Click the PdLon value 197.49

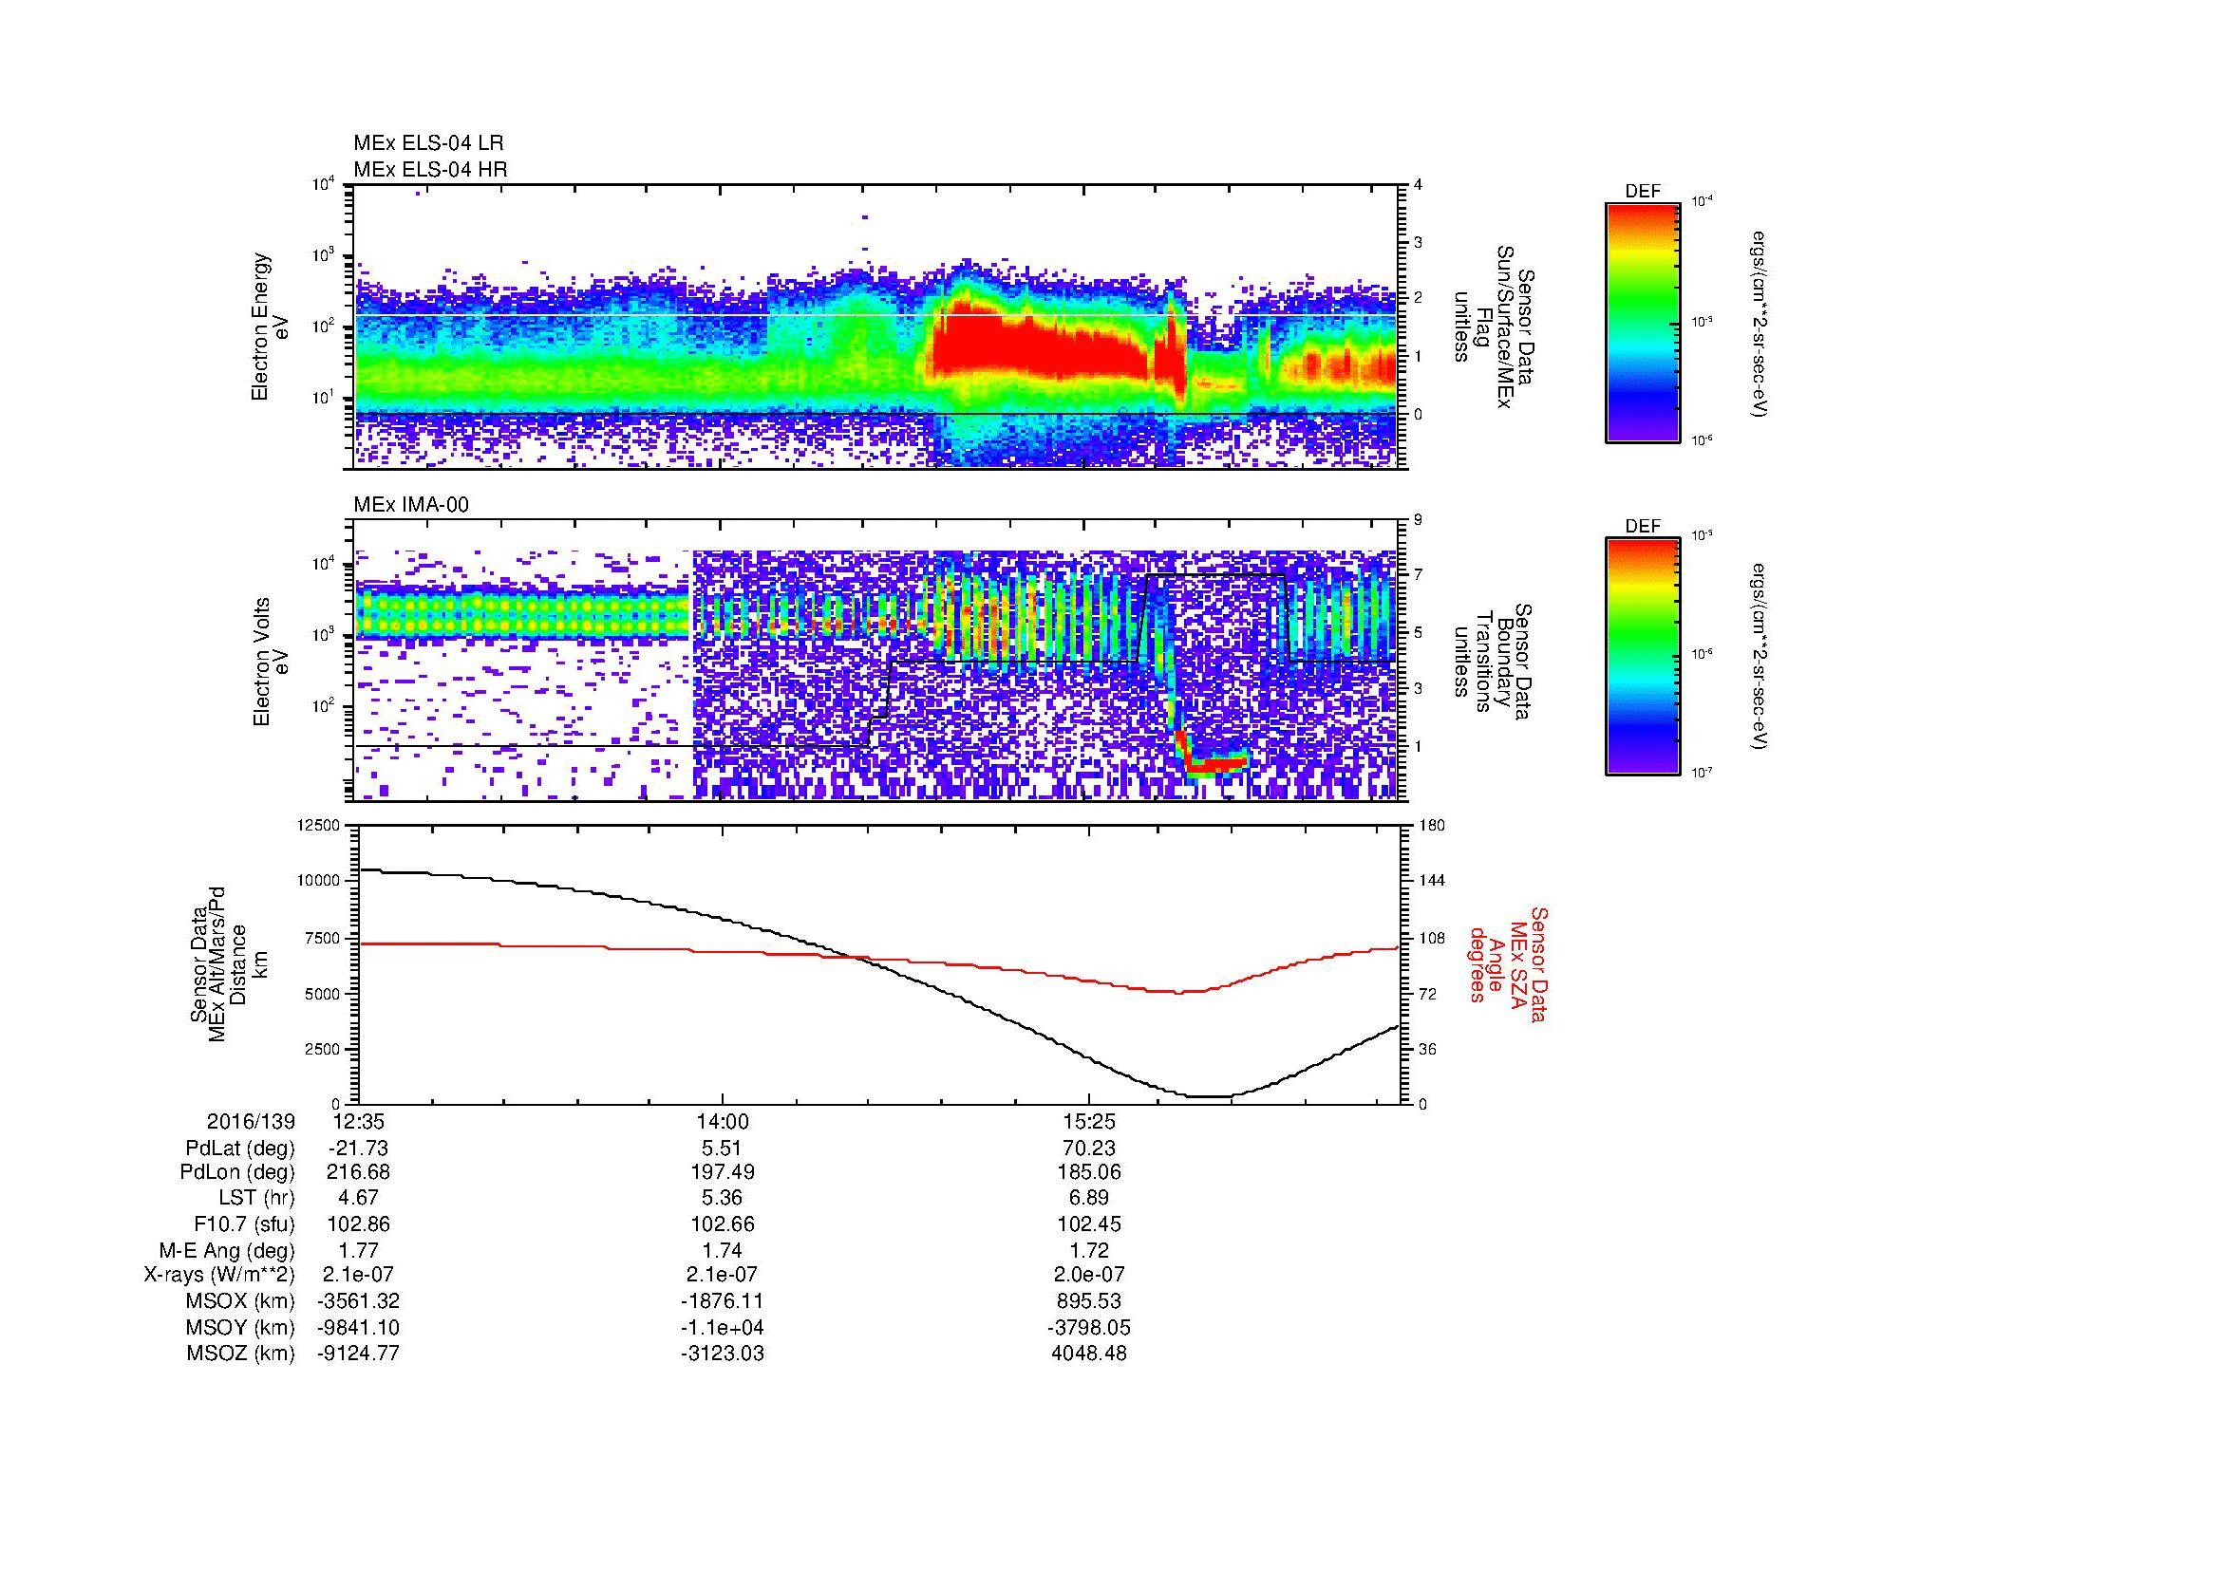point(723,1172)
